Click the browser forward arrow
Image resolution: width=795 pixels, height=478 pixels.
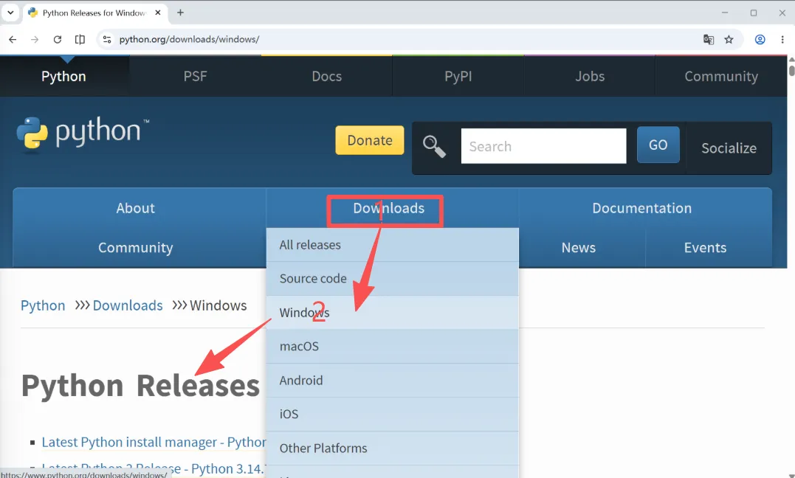[x=35, y=40]
